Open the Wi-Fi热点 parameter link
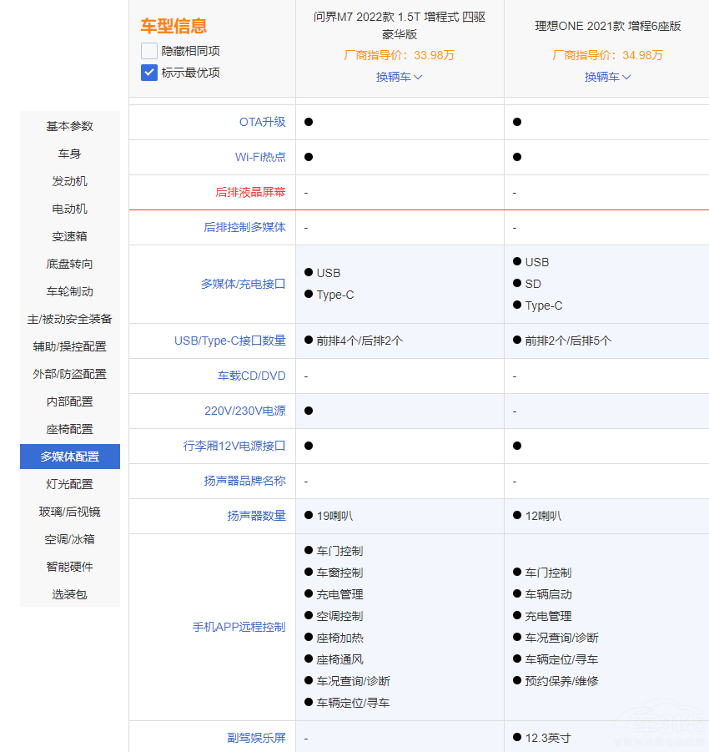The width and height of the screenshot is (709, 752). tap(260, 157)
